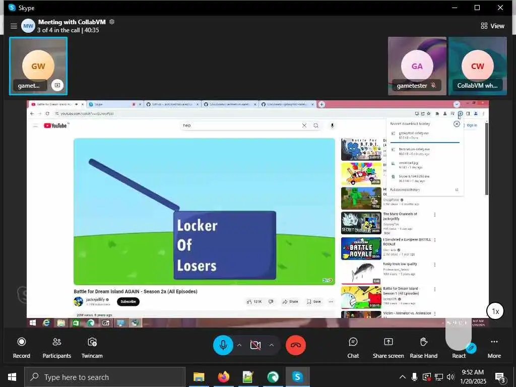Viewport: 516px width, 387px height.
Task: Click the MW meeting avatar
Action: pos(28,26)
